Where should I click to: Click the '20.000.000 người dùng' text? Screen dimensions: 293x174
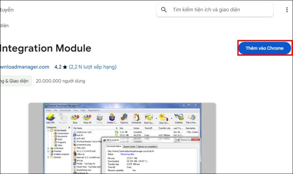[x=60, y=81]
